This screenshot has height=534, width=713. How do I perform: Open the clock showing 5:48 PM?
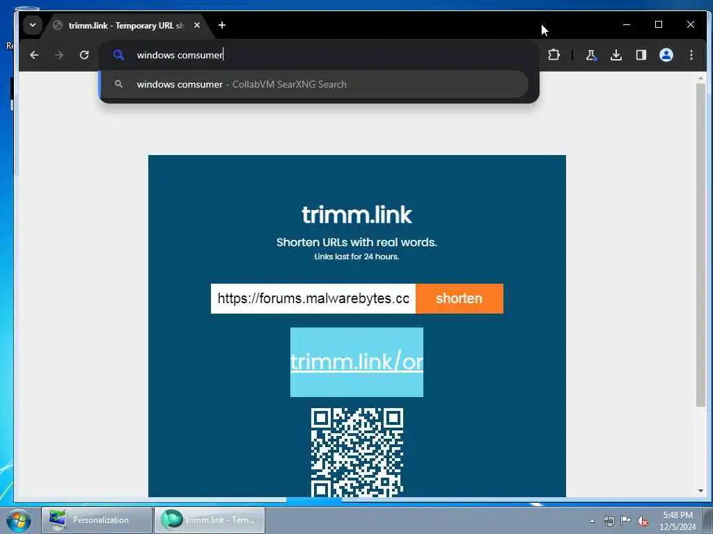click(x=677, y=521)
